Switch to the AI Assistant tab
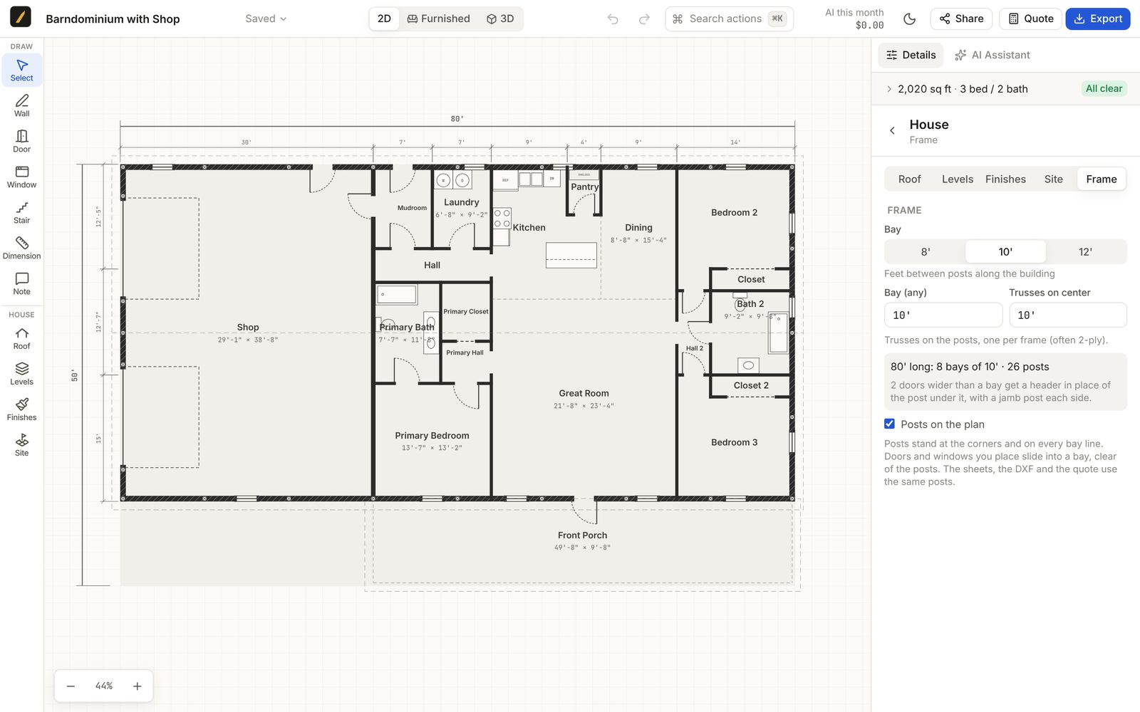Image resolution: width=1140 pixels, height=712 pixels. point(992,55)
